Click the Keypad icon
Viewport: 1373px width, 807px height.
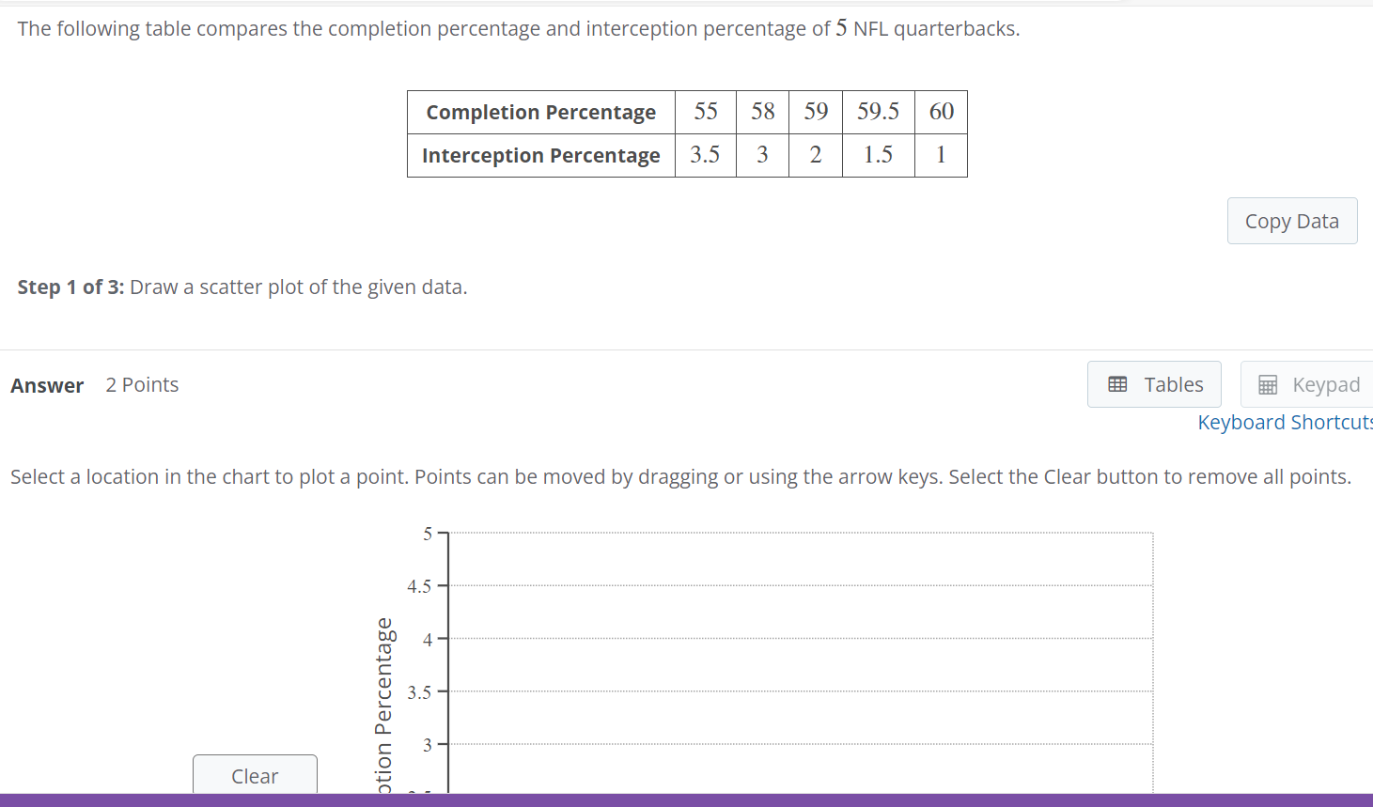pyautogui.click(x=1269, y=383)
